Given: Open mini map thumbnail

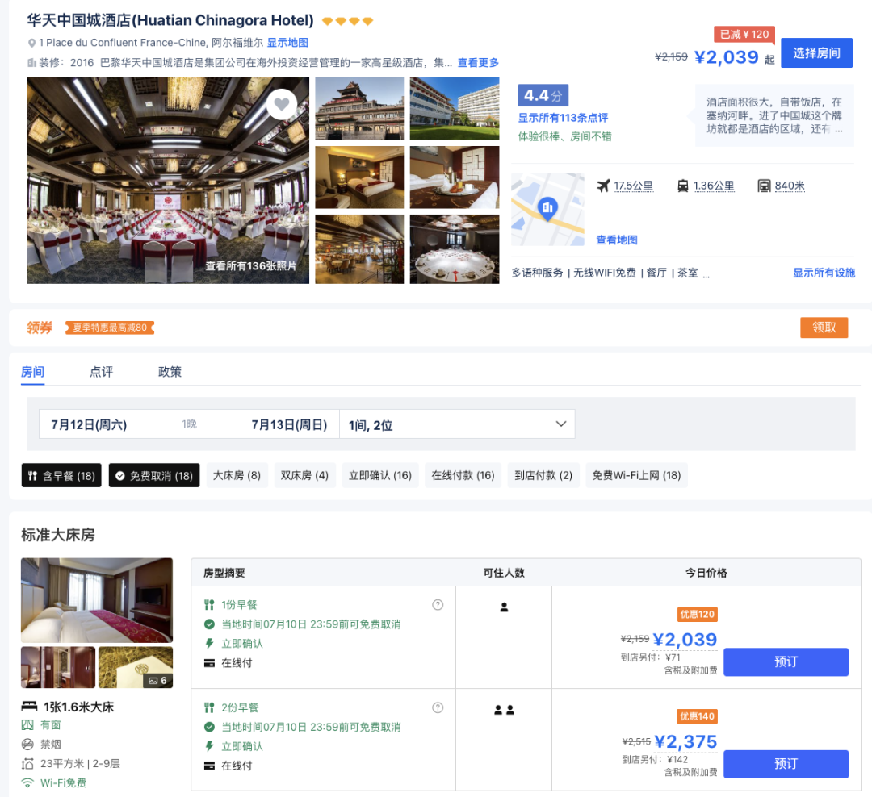Looking at the screenshot, I should tap(547, 209).
